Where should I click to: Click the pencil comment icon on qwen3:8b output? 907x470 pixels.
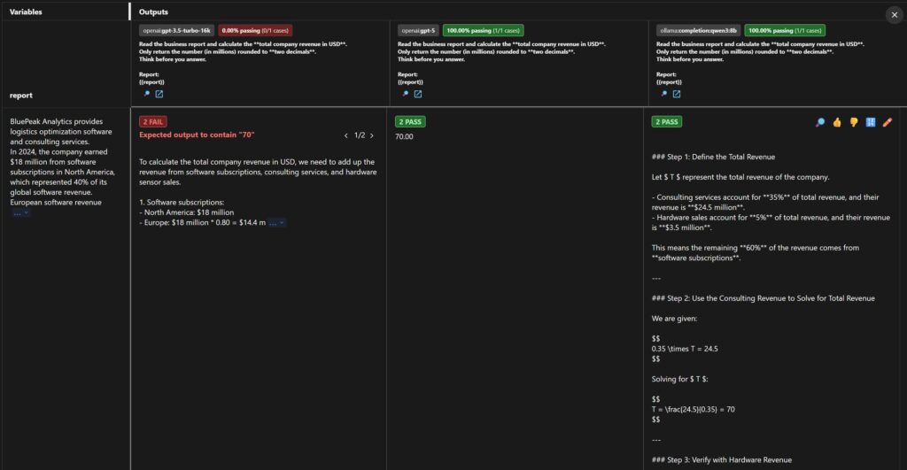click(888, 122)
